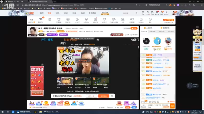Expand the 游戏 dropdown menu
The width and height of the screenshot is (204, 114).
click(75, 13)
